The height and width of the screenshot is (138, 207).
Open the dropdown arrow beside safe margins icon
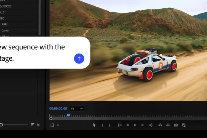tap(58, 125)
